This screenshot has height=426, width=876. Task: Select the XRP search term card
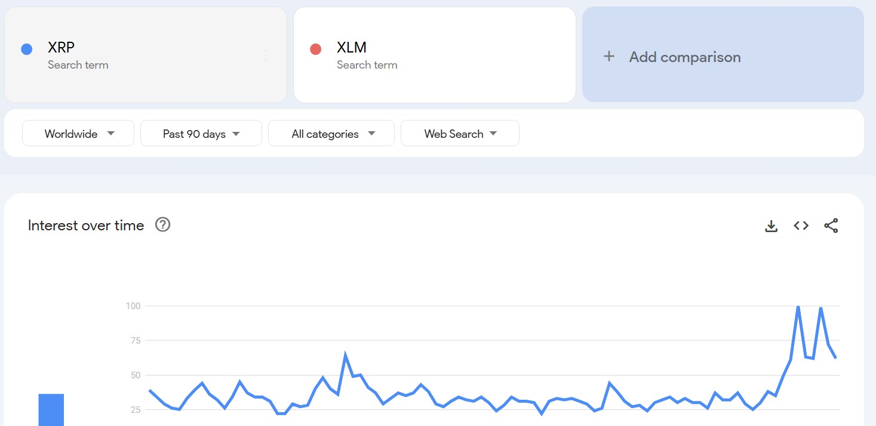(x=146, y=55)
